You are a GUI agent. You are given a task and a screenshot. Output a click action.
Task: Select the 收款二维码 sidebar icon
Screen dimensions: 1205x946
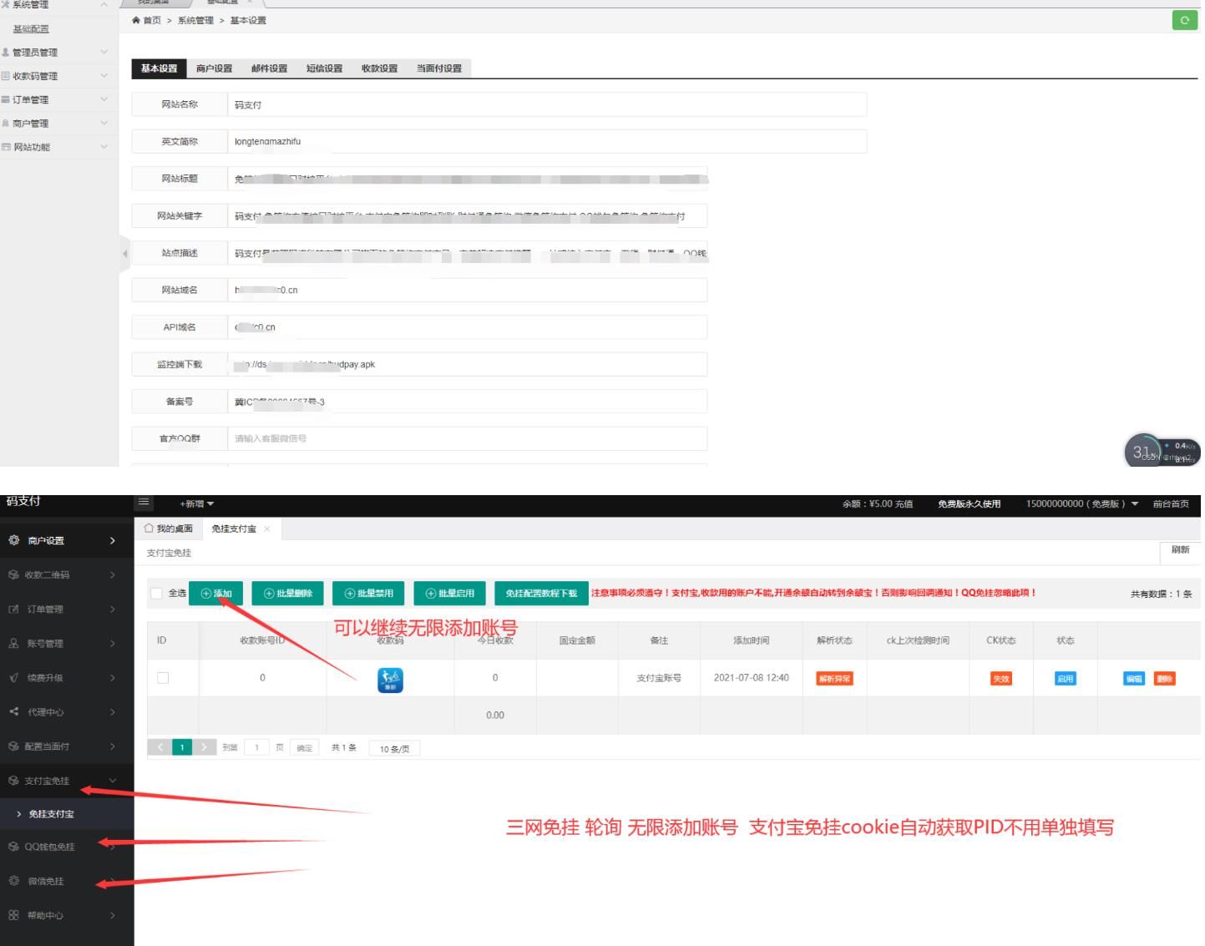(x=14, y=574)
